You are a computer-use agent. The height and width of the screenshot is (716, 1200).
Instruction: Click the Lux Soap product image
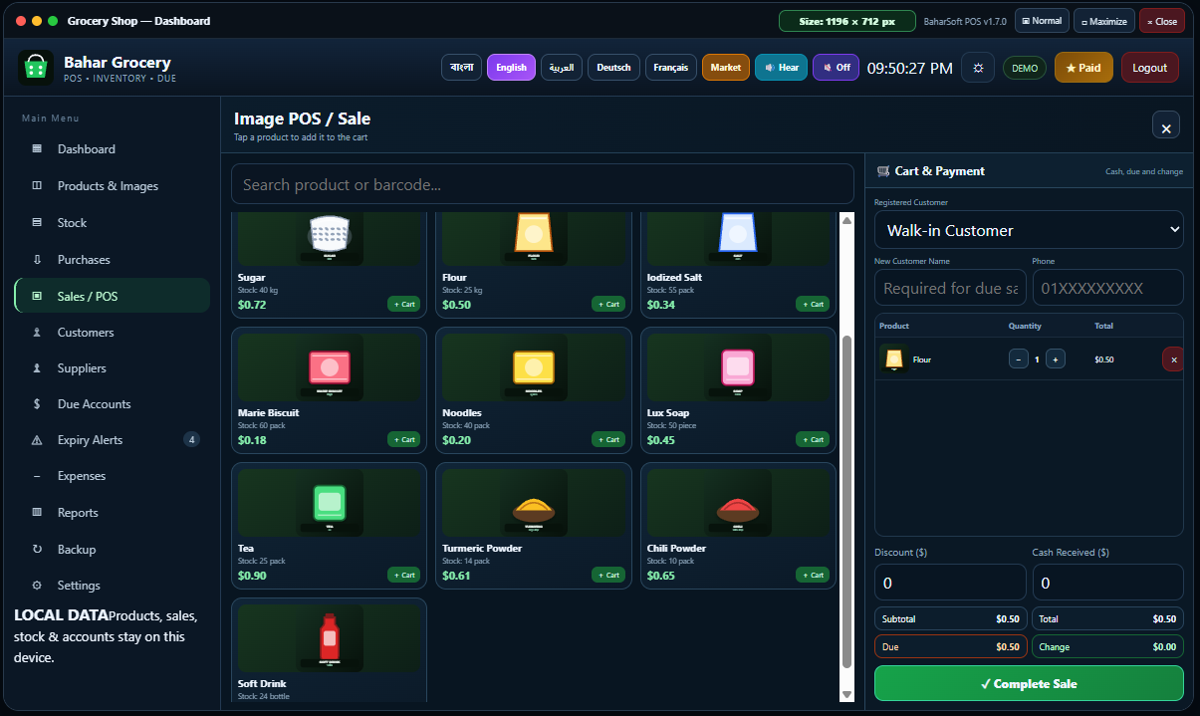738,367
